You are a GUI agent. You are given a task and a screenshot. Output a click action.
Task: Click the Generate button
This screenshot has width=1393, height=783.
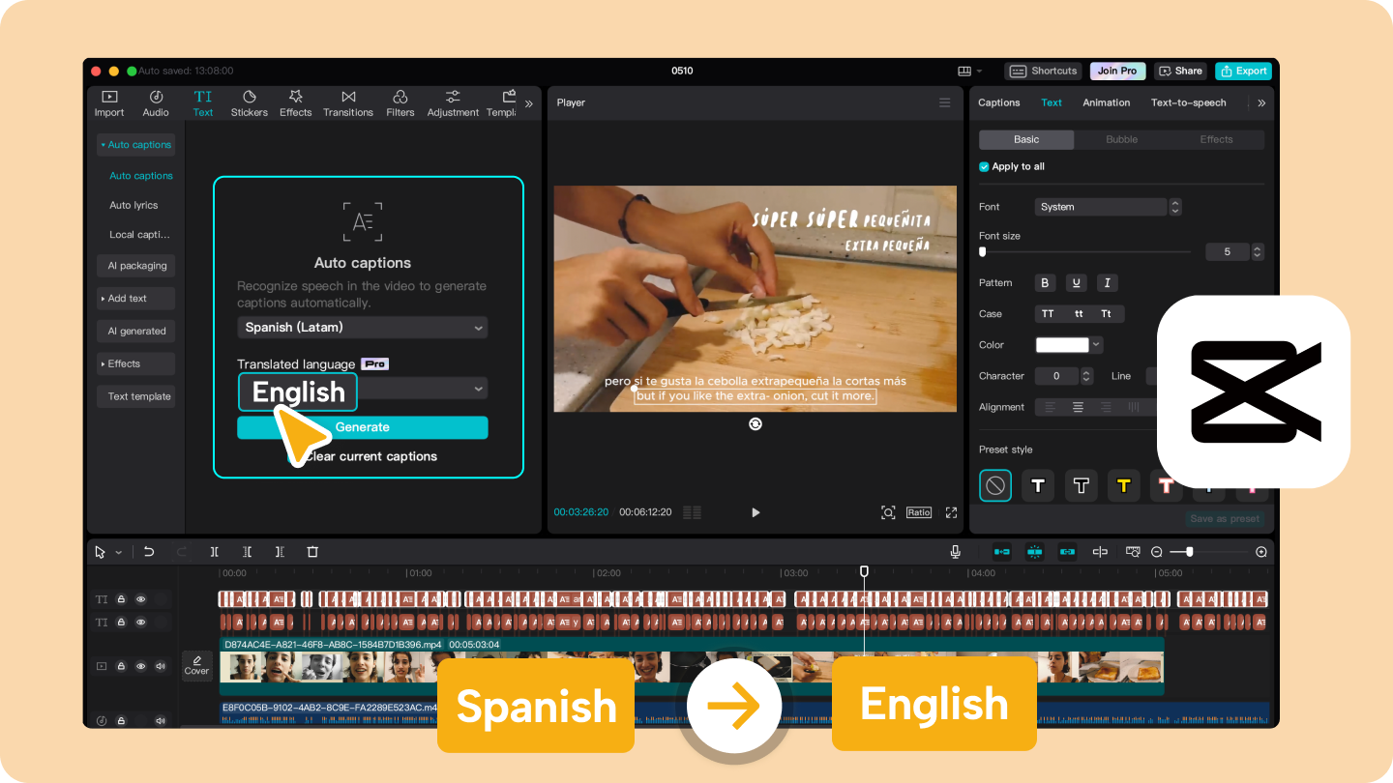tap(363, 427)
